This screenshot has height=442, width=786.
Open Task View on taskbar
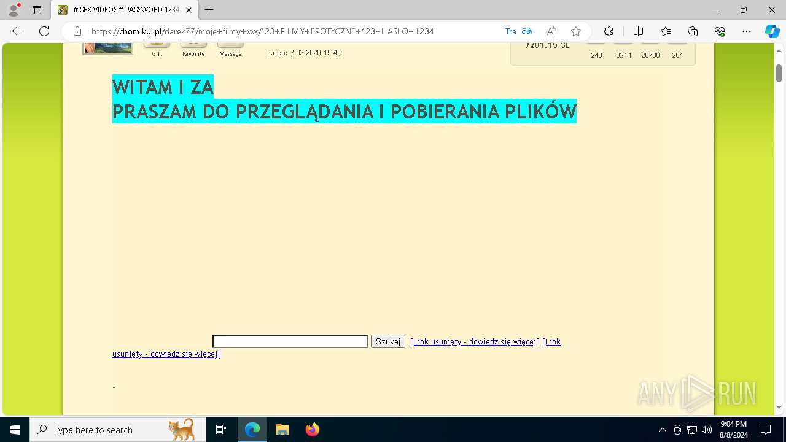coord(221,430)
